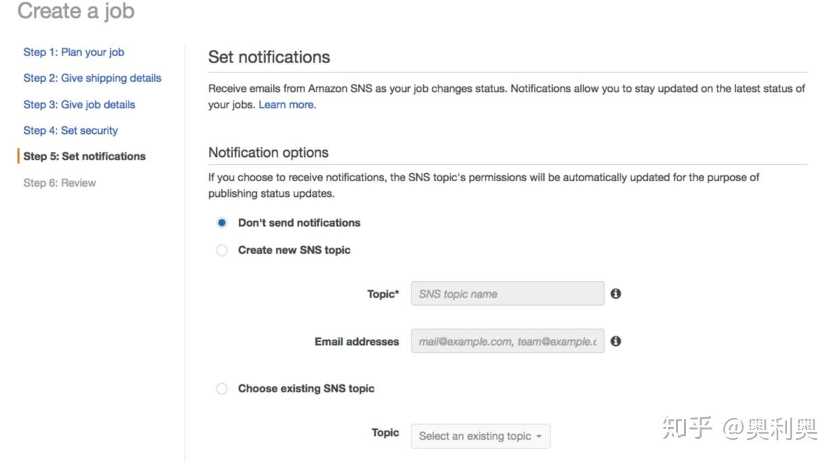The image size is (839, 462).
Task: Select the Choose existing SNS topic option
Action: pyautogui.click(x=222, y=388)
